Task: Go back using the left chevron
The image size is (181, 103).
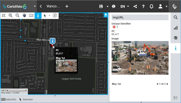Action: (41, 6)
